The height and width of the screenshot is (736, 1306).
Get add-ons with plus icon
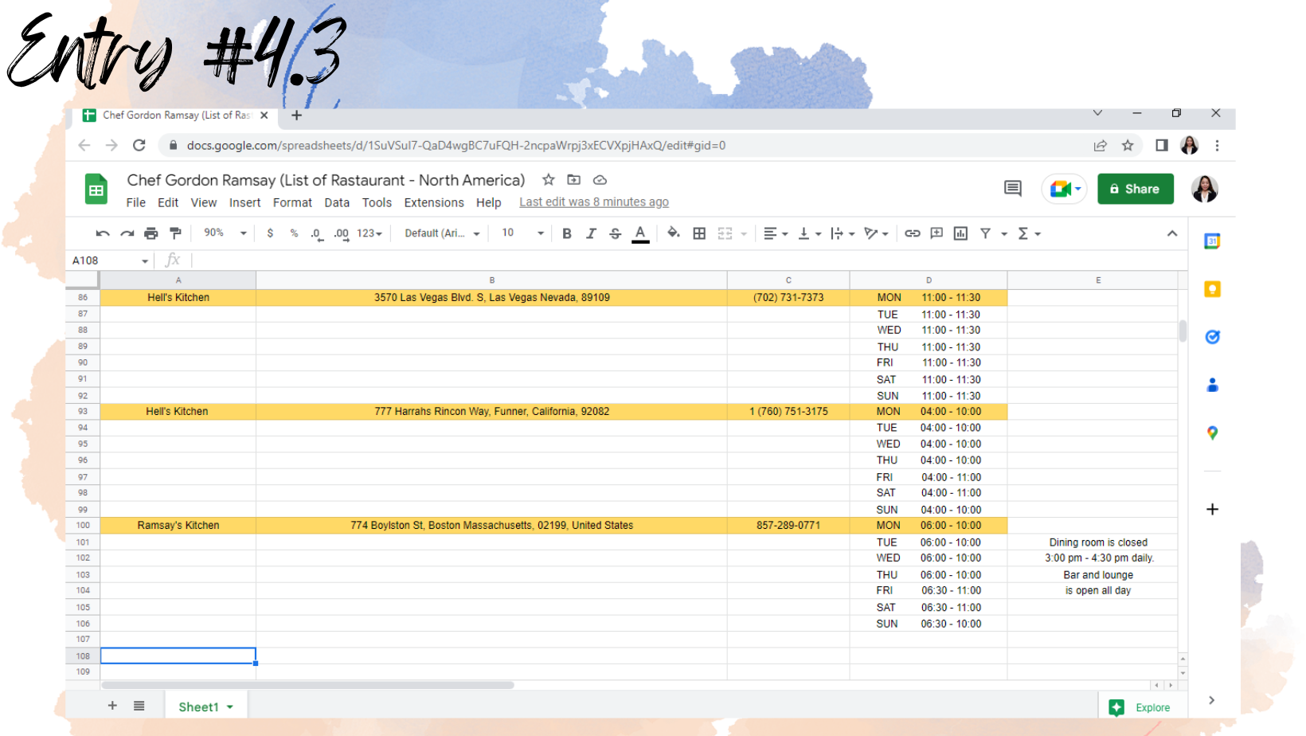[x=1212, y=509]
